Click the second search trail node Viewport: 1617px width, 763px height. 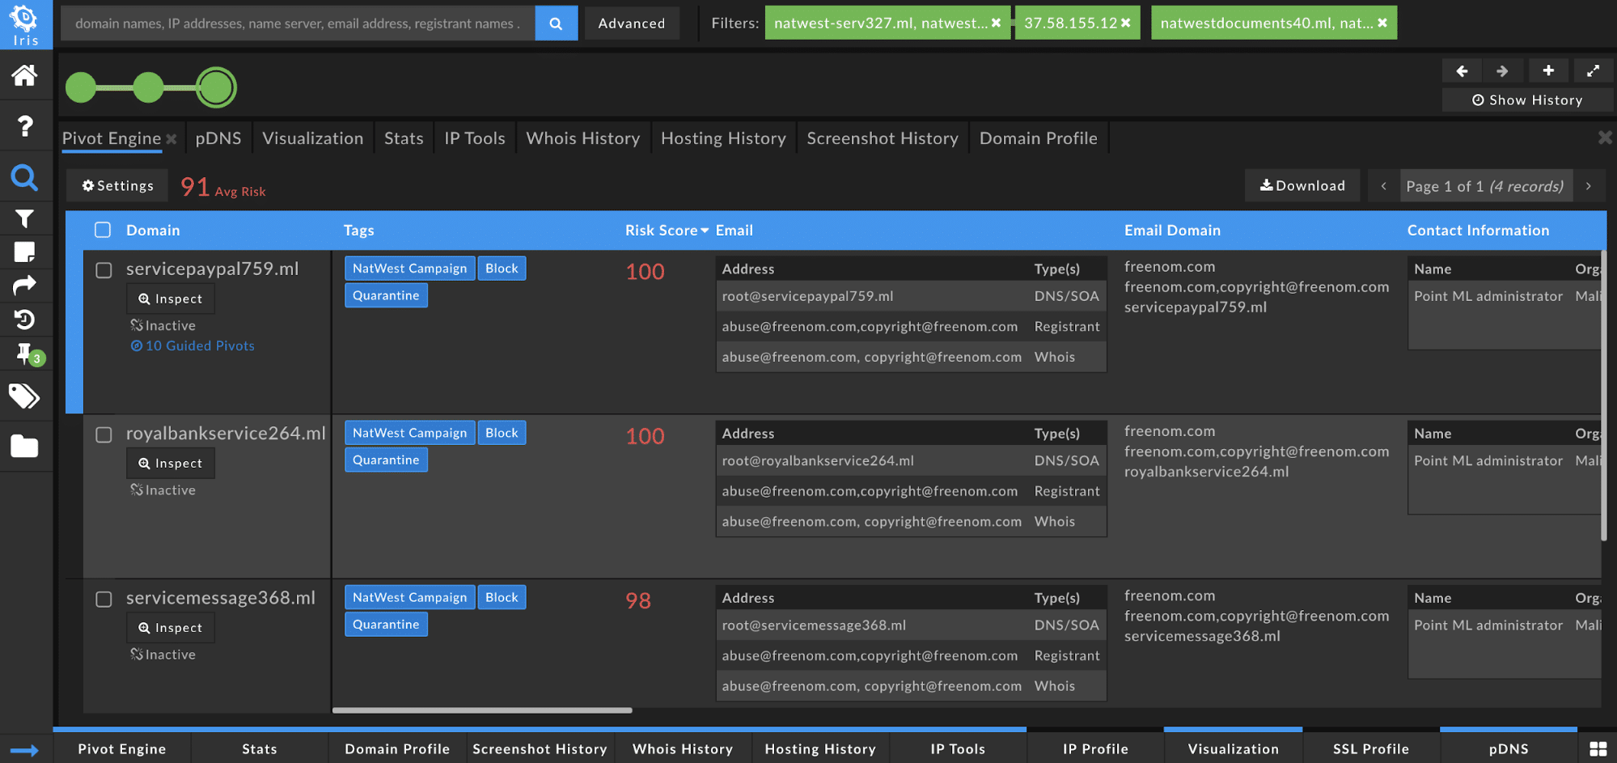pyautogui.click(x=148, y=87)
